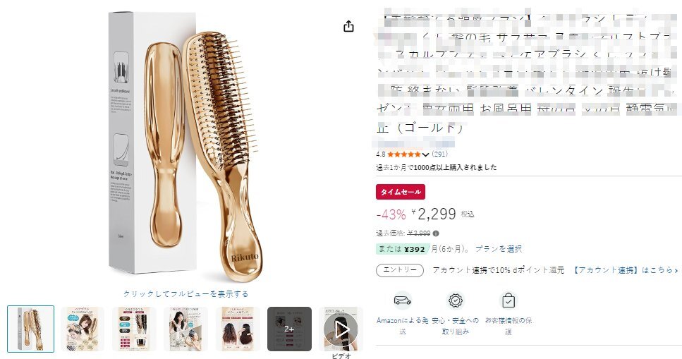Click the customer data protection bag icon

click(508, 300)
